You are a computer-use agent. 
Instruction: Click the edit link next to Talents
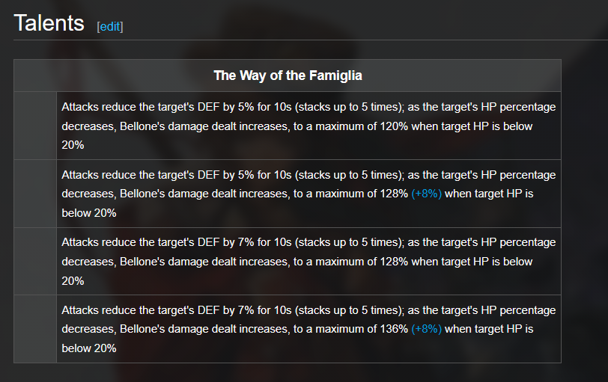[110, 27]
